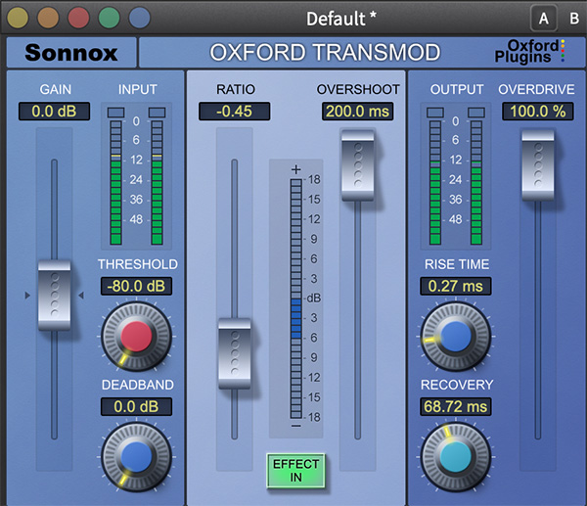Click the OVERSHOOT fader handle
587x506 pixels.
[357, 165]
